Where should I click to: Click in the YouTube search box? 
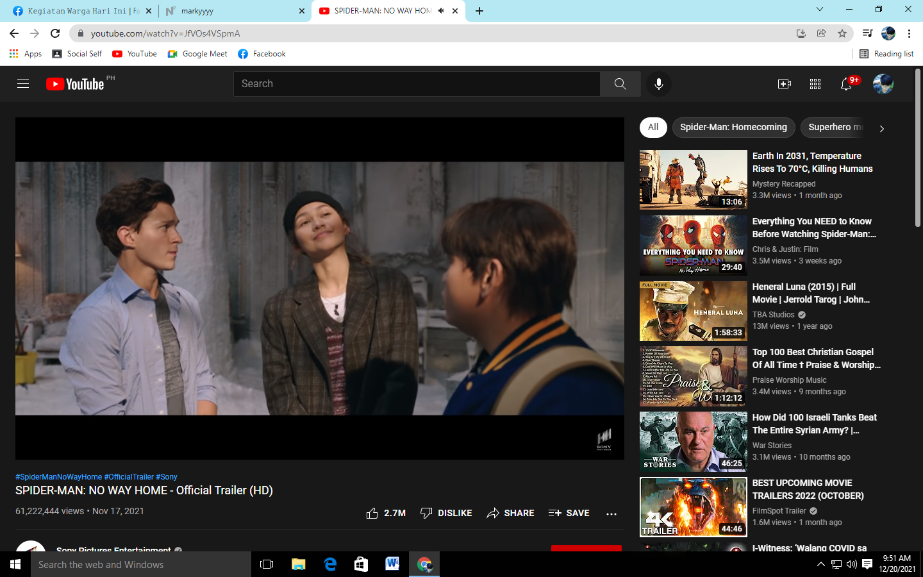tap(417, 84)
